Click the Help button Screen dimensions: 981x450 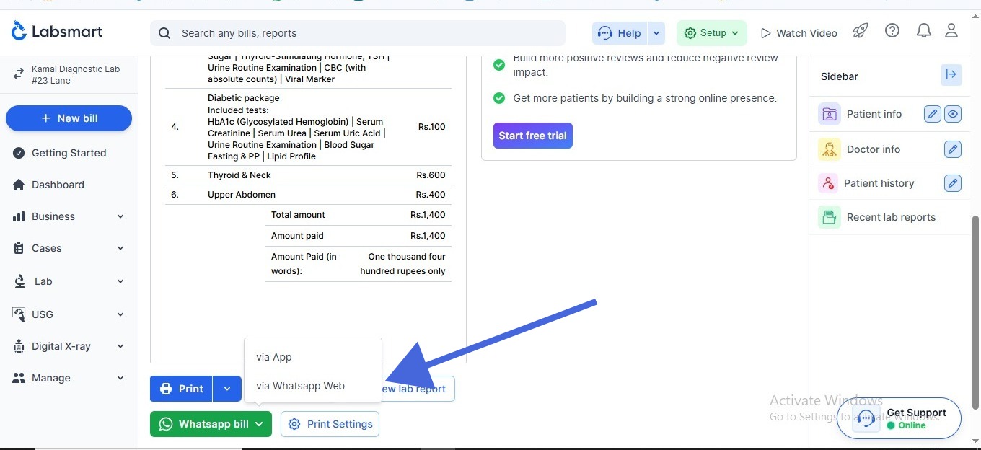pyautogui.click(x=620, y=33)
